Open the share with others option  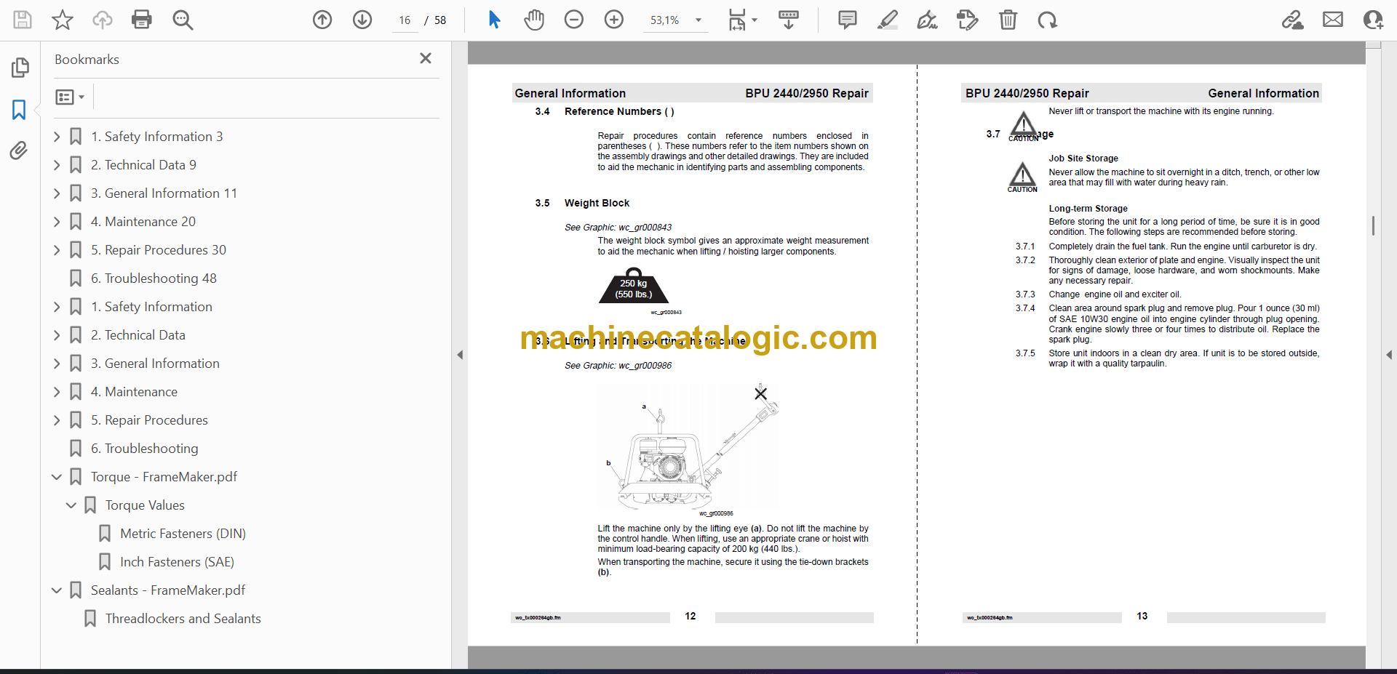1373,20
